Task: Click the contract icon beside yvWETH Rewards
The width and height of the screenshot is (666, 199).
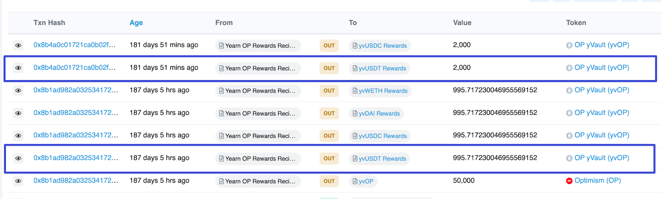Action: [x=355, y=91]
